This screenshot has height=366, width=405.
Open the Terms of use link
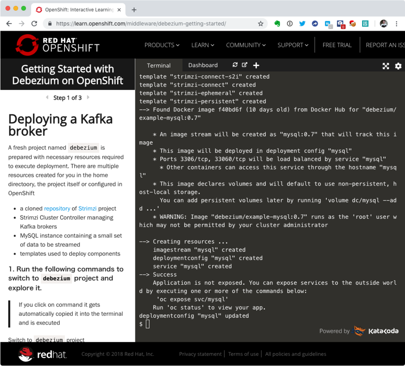point(243,354)
